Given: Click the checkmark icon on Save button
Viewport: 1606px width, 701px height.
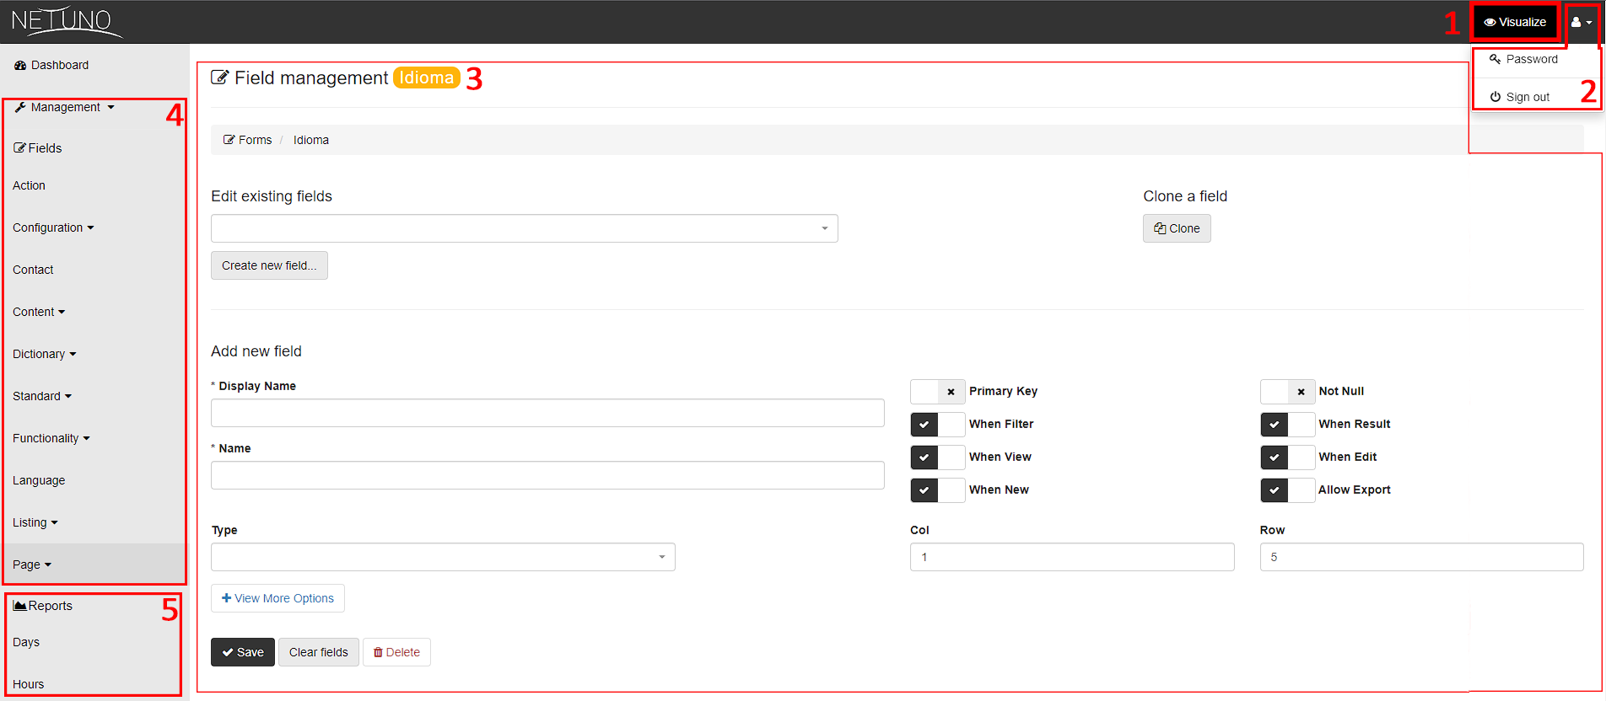Looking at the screenshot, I should click(228, 652).
